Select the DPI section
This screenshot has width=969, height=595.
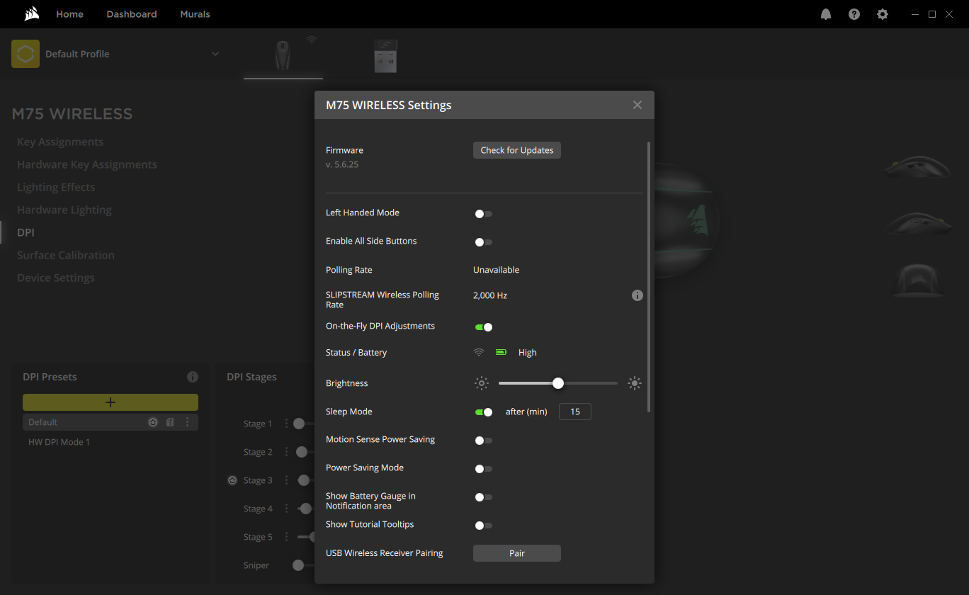tap(25, 232)
